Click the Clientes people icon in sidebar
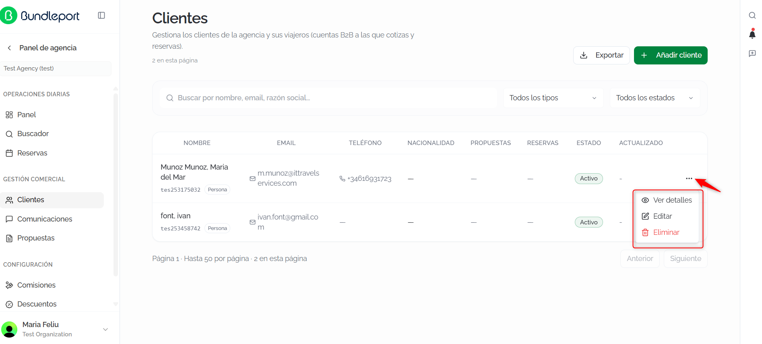The image size is (762, 344). tap(9, 200)
